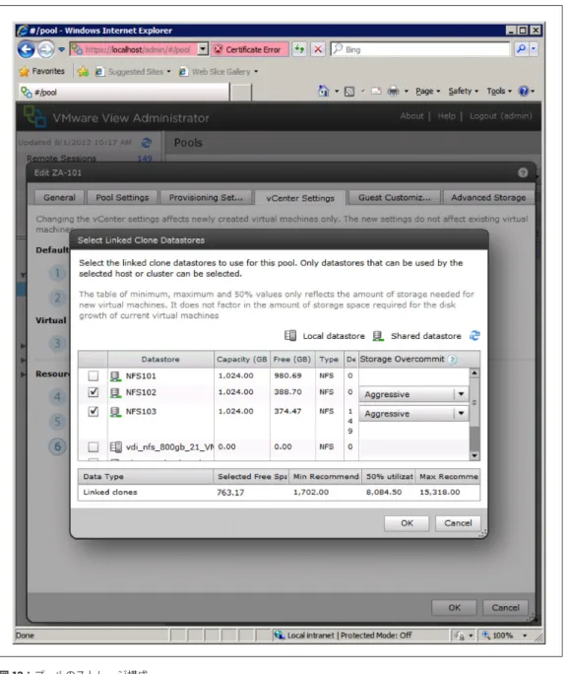Refresh the datastore list icon
This screenshot has height=674, width=567.
[x=474, y=336]
